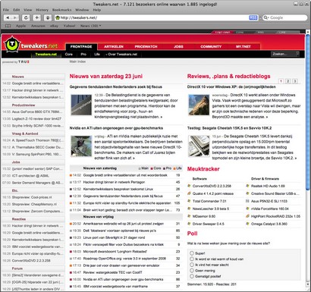The image size is (311, 292).
Task: Open the DirectX 10 article thumbnail
Action: [x=199, y=105]
